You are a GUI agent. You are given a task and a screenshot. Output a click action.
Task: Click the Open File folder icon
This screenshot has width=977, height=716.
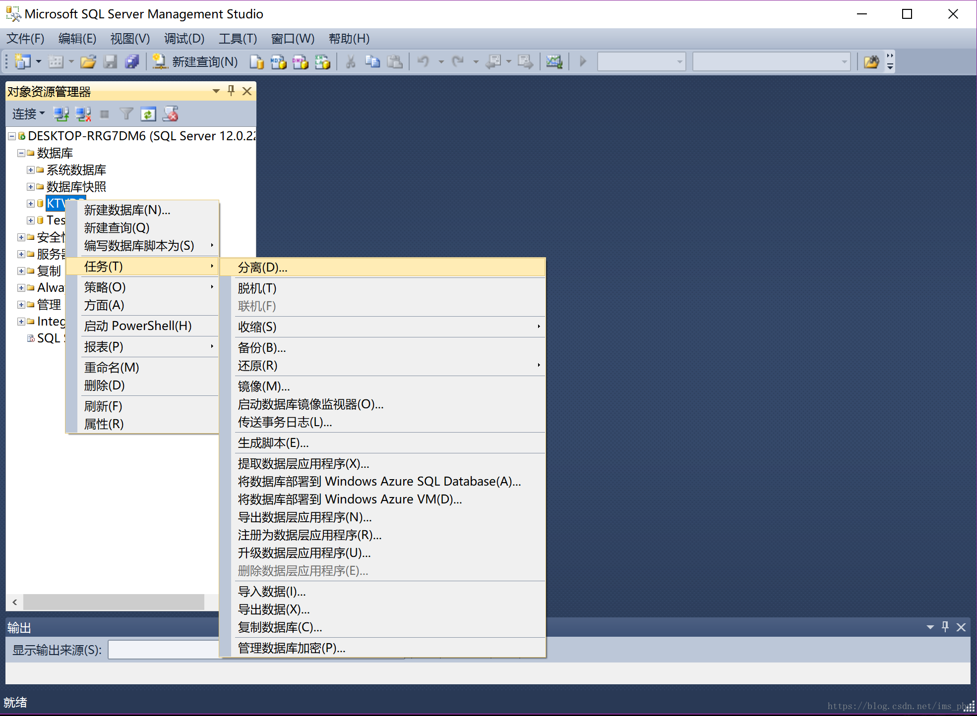pos(88,61)
